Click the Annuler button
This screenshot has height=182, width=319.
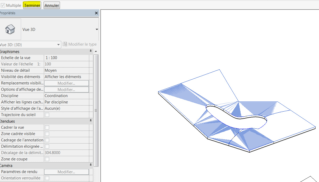point(52,5)
